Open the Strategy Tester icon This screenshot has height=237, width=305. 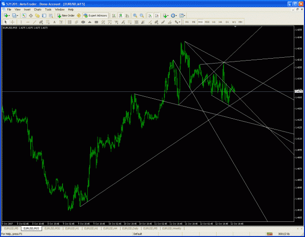(x=51, y=16)
